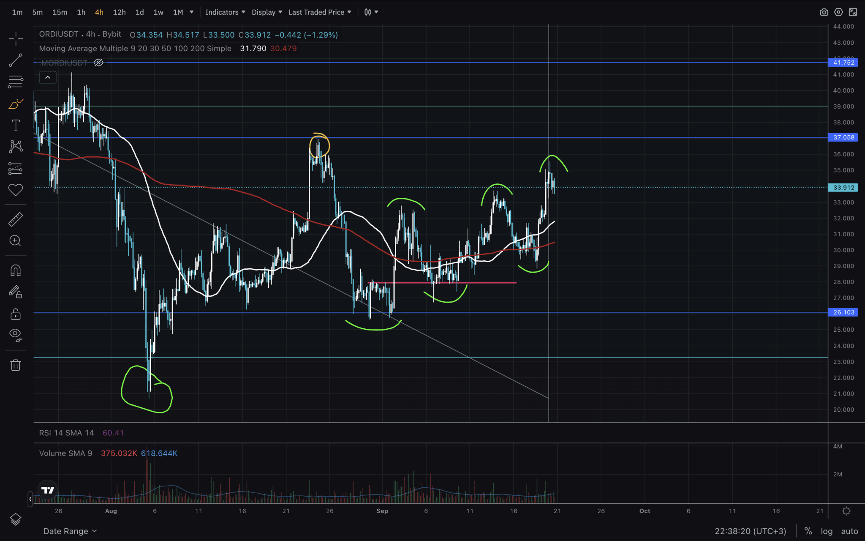This screenshot has height=541, width=865.
Task: Open the horizontal lines Fibonacci tool
Action: [16, 82]
